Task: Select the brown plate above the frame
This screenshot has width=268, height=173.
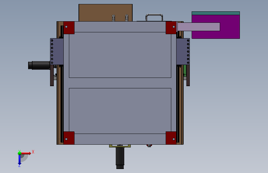Action: tap(105, 13)
